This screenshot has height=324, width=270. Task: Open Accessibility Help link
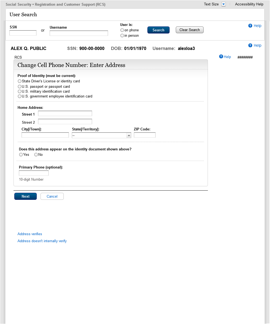[249, 4]
